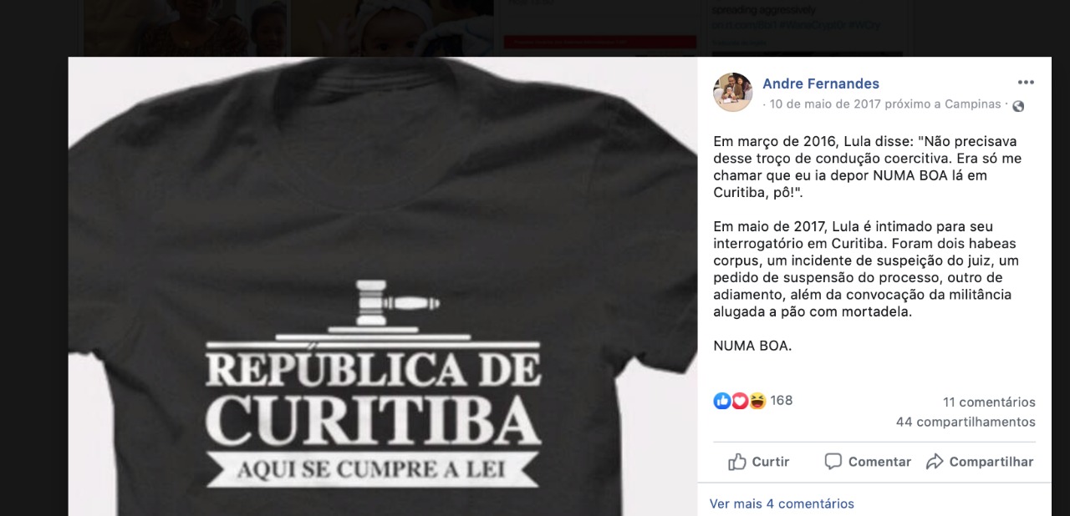
Task: View the 168 reactions count
Action: pyautogui.click(x=782, y=401)
